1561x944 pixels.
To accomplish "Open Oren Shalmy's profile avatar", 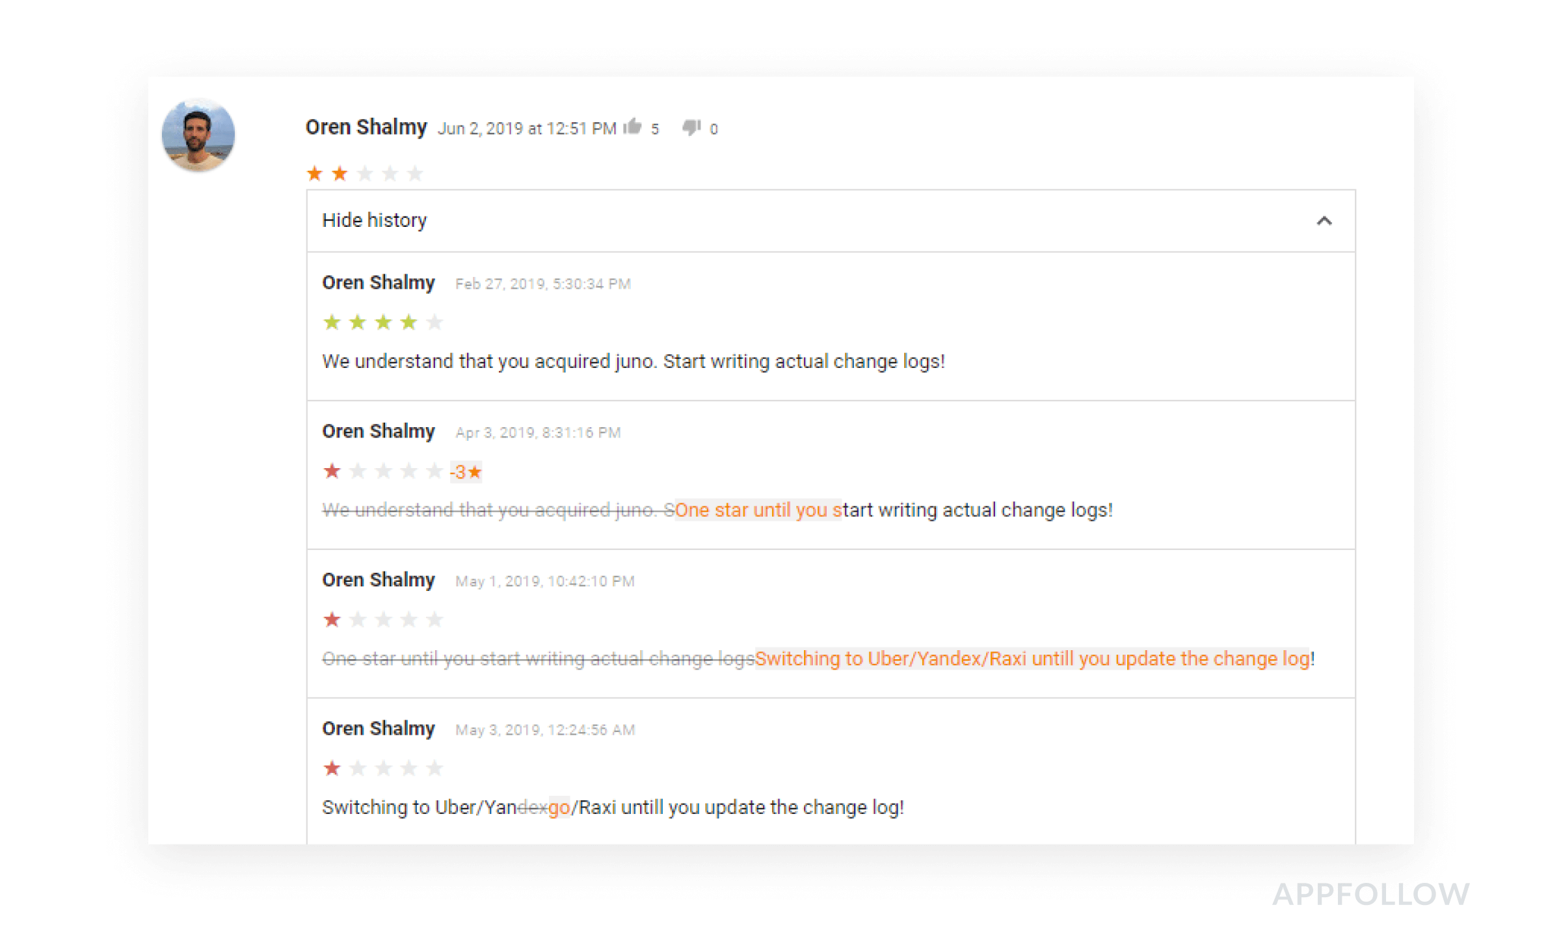I will 198,135.
